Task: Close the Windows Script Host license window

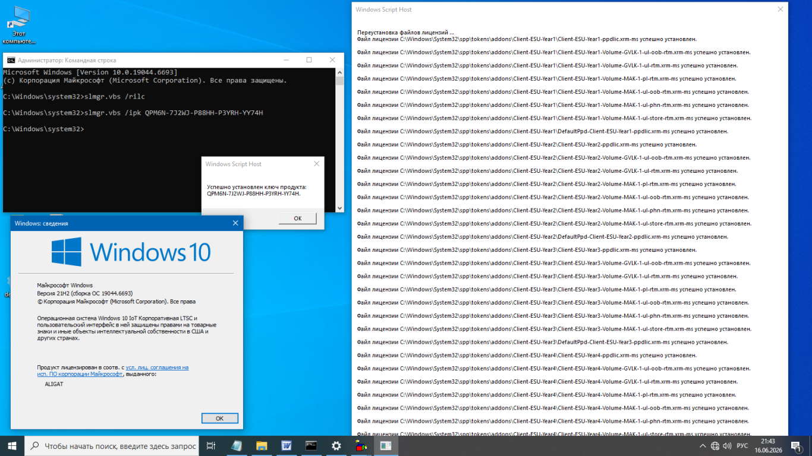Action: [780, 9]
